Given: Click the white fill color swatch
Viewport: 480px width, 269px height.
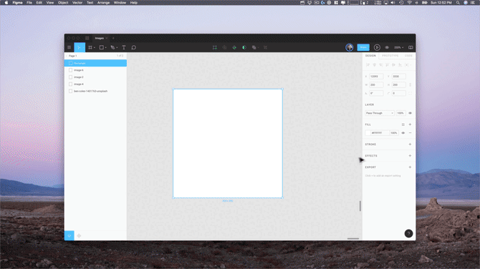Looking at the screenshot, I should 368,133.
